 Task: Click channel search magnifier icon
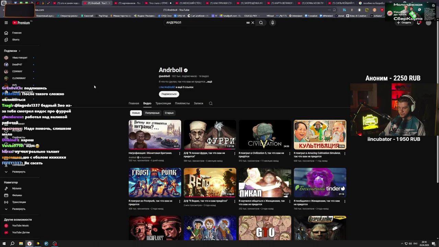[211, 103]
